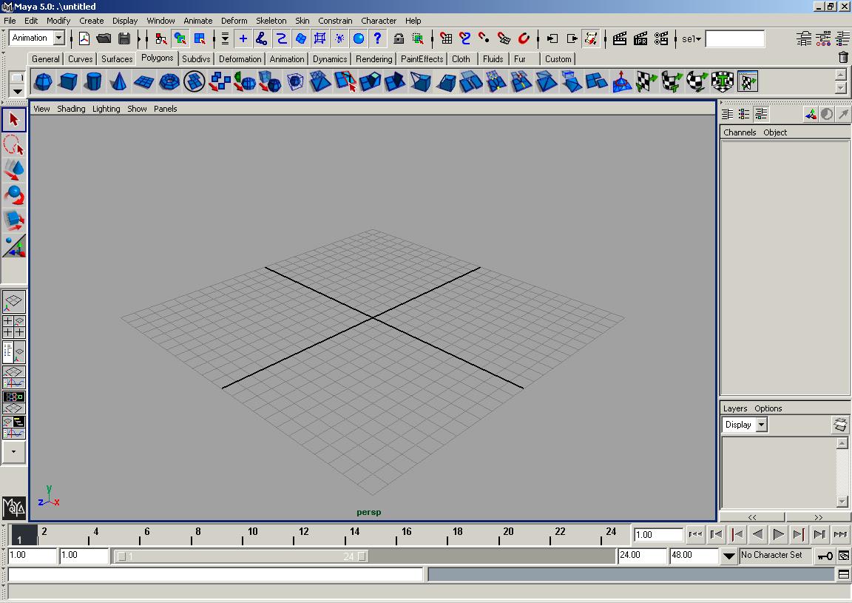Viewport: 852px width, 603px height.
Task: Click the new scene file icon
Action: 84,38
